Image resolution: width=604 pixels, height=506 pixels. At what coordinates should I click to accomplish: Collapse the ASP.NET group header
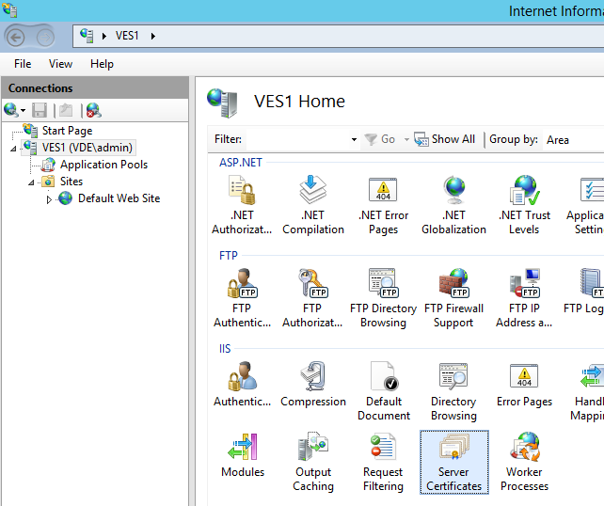coord(240,163)
